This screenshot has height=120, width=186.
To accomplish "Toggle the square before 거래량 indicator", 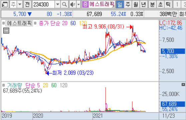I will [4, 85].
